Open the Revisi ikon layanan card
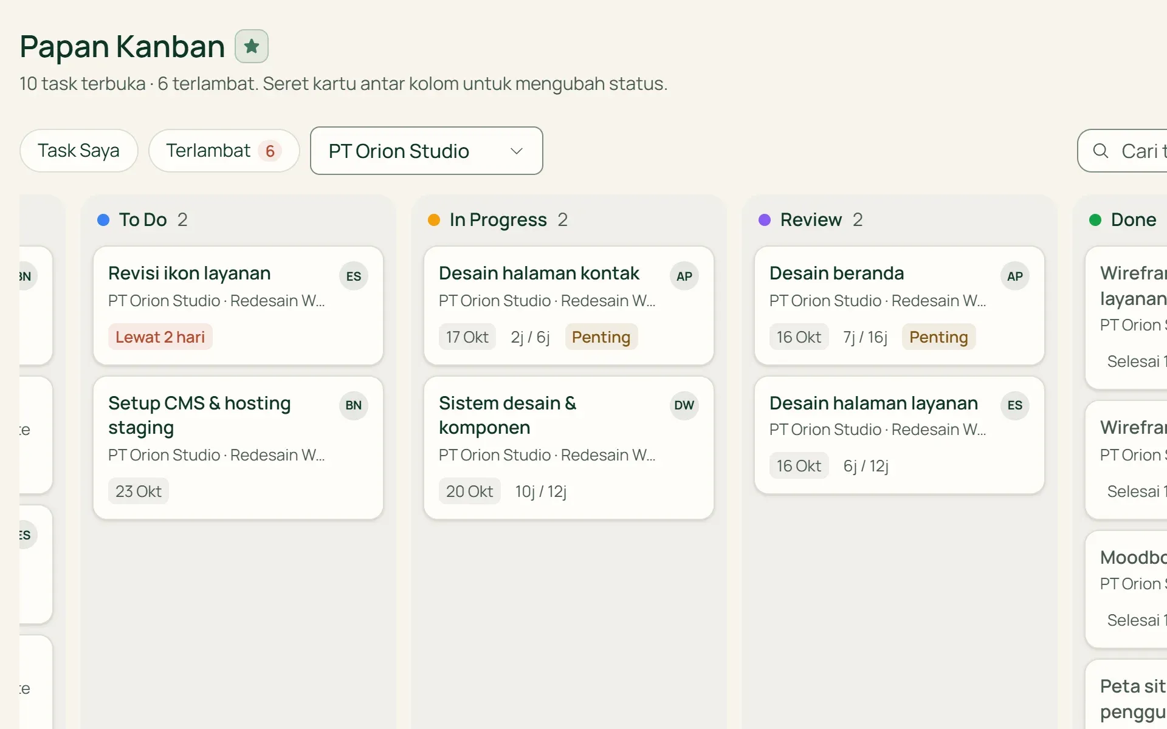 pyautogui.click(x=238, y=306)
